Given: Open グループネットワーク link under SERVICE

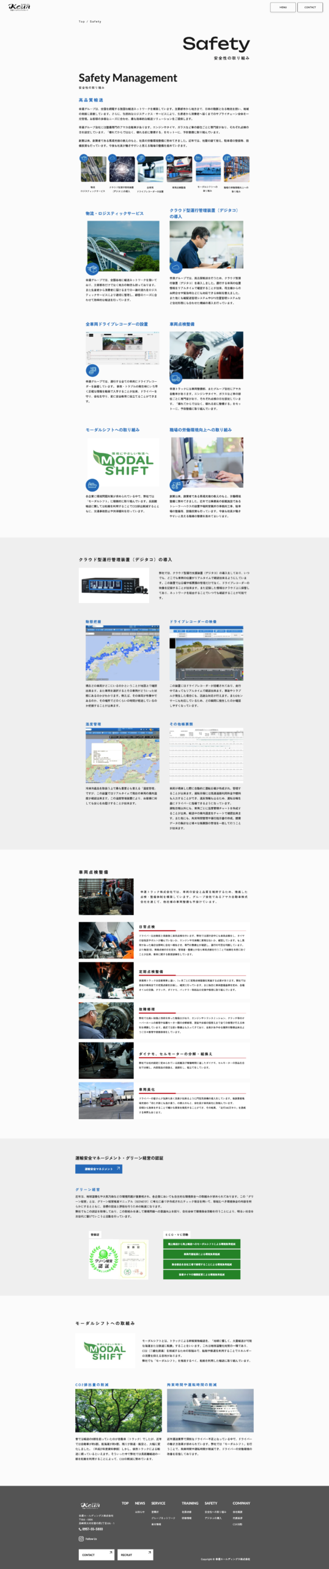Looking at the screenshot, I should point(163,1518).
